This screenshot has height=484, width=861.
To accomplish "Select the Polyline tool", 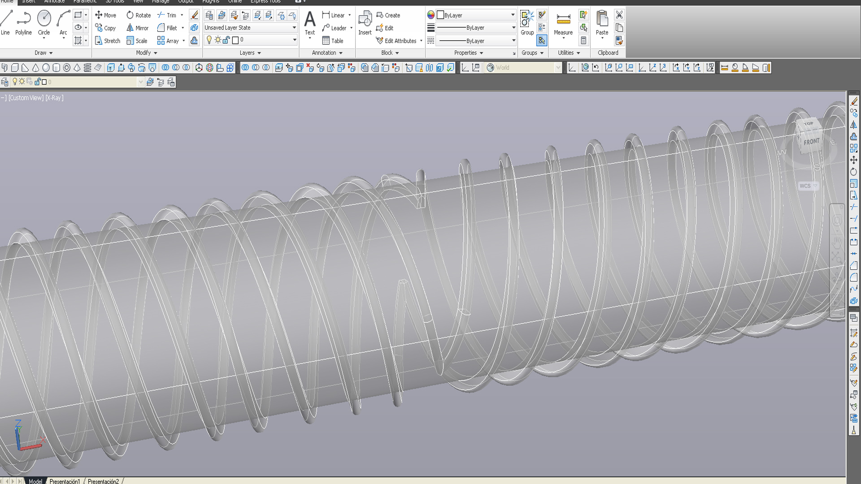I will point(23,22).
